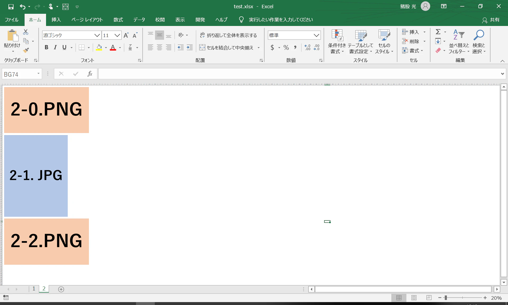Switch to sheet tab 1
The width and height of the screenshot is (508, 305).
[34, 289]
